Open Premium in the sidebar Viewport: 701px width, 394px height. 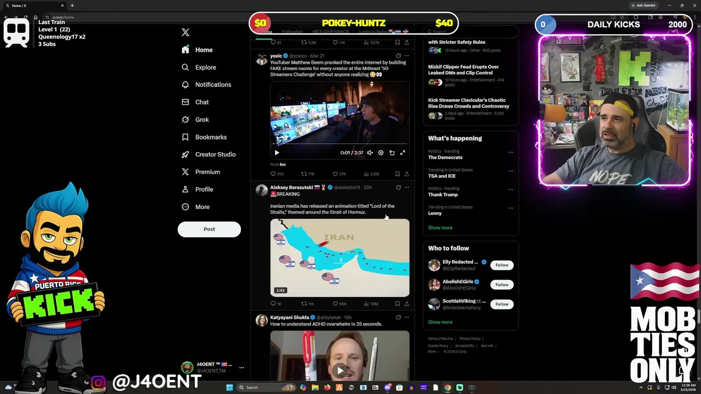[201, 172]
